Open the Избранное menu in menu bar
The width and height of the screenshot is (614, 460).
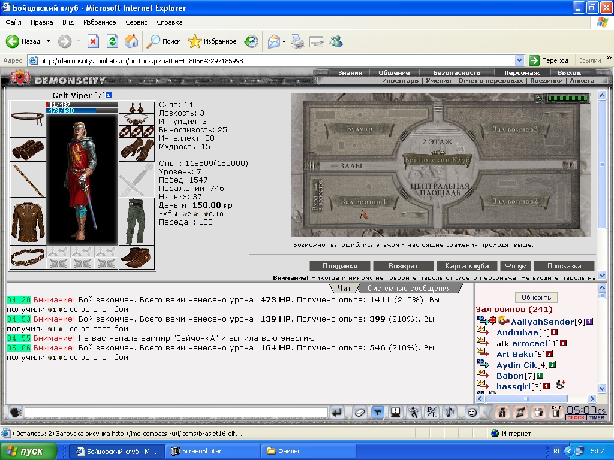[x=100, y=22]
